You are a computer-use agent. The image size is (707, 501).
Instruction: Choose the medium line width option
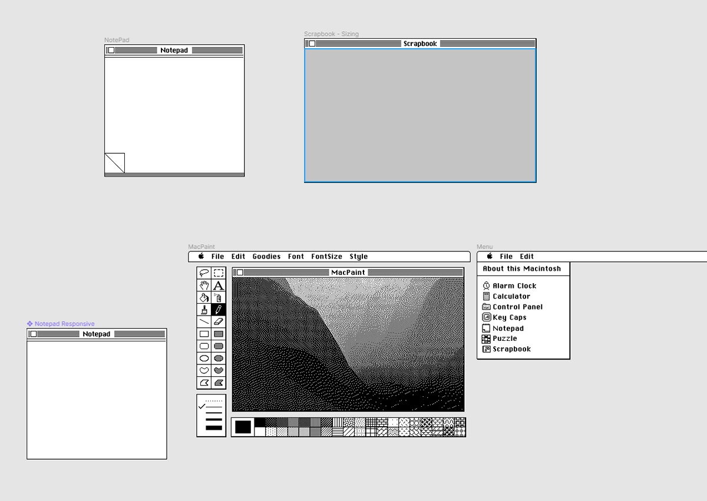point(214,413)
